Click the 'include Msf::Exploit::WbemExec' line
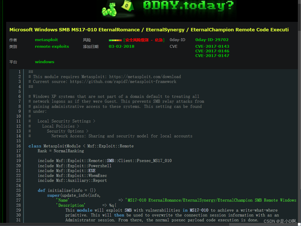Screen dimensions: 301x226 (x=72, y=175)
